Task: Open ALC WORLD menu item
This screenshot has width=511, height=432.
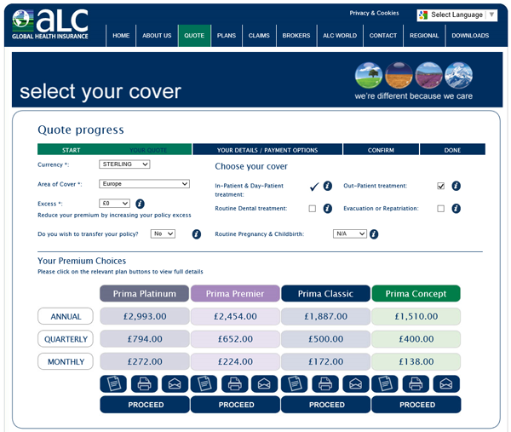Action: pyautogui.click(x=340, y=36)
